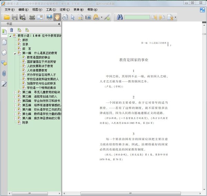Select the arrow cursor annotation tool
This screenshot has width=207, height=196.
point(73,17)
